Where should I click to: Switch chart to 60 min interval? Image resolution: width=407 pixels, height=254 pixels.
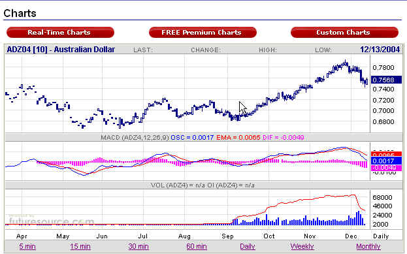click(x=197, y=246)
